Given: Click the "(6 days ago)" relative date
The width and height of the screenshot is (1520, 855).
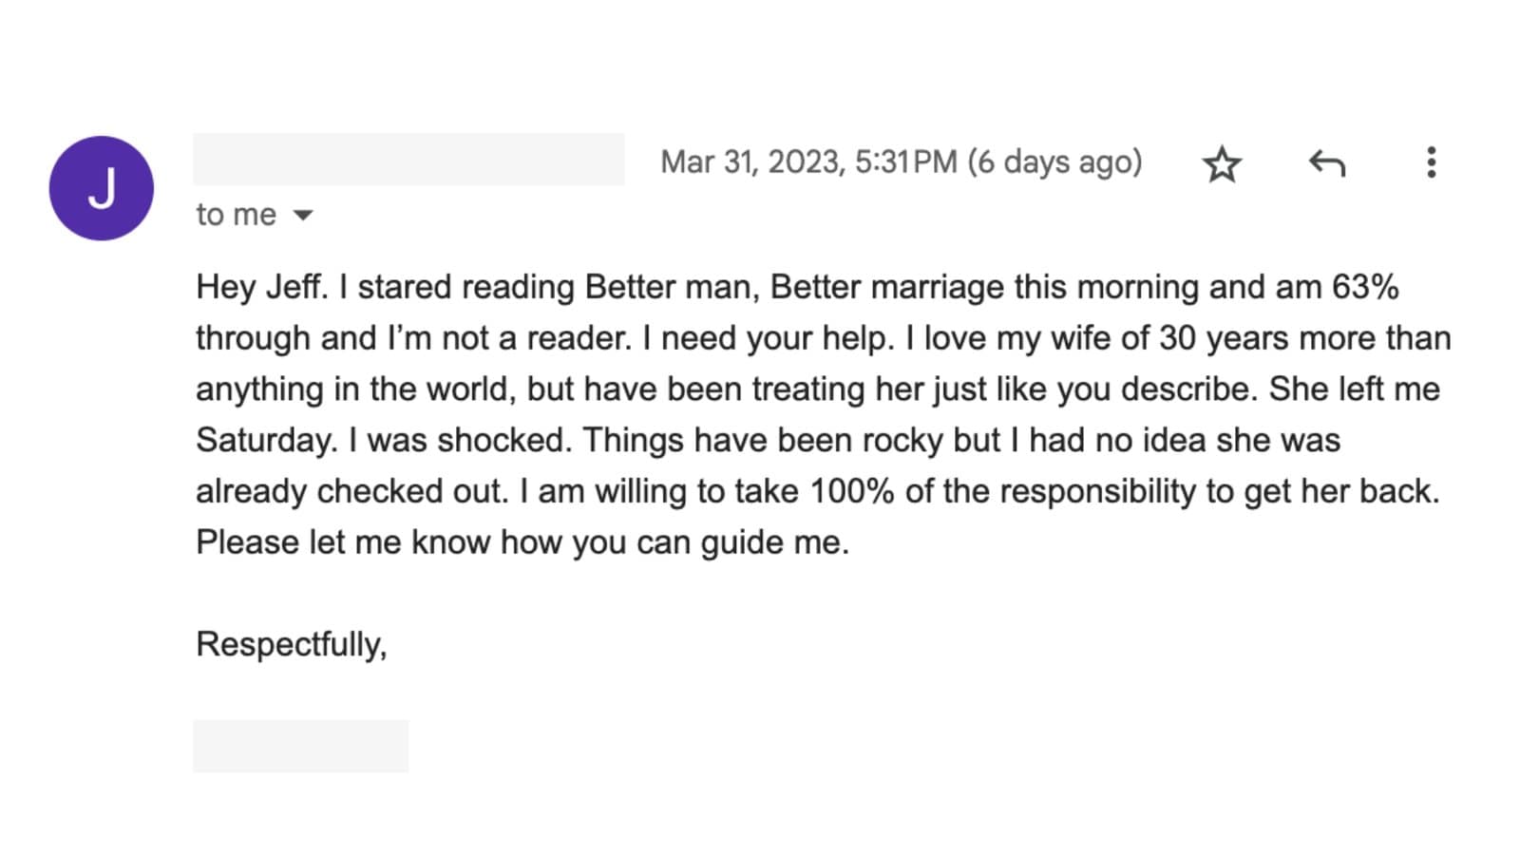Looking at the screenshot, I should click(x=1054, y=162).
